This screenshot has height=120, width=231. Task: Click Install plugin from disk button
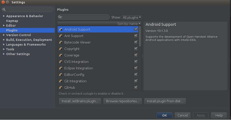165,101
